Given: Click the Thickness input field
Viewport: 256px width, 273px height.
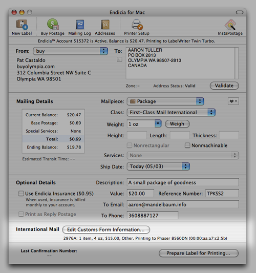Looking at the screenshot, I should pyautogui.click(x=229, y=135).
